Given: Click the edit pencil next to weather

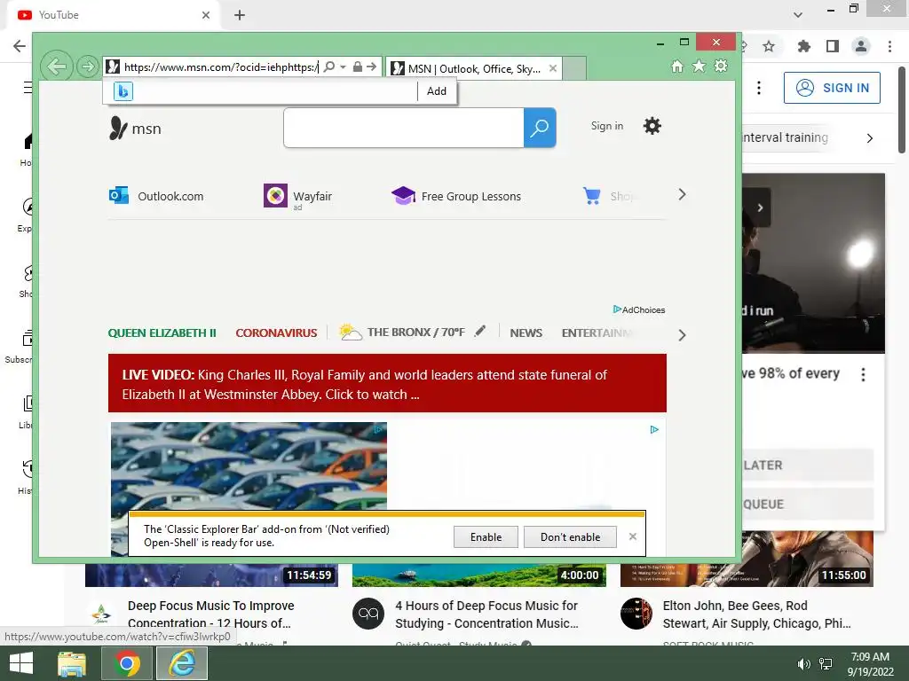Looking at the screenshot, I should click(x=480, y=331).
